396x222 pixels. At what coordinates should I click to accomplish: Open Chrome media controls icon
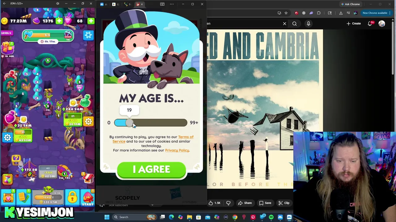(348, 13)
